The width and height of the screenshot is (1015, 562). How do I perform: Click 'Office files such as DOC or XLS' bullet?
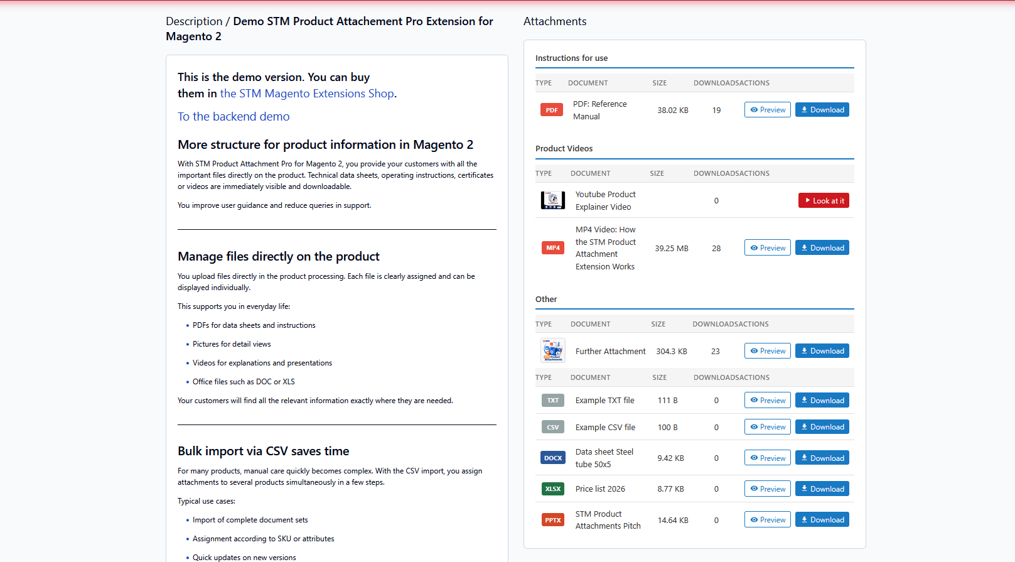(244, 382)
